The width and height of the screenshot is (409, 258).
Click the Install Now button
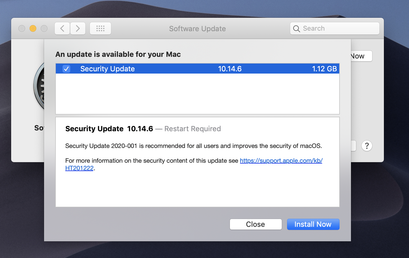point(313,224)
